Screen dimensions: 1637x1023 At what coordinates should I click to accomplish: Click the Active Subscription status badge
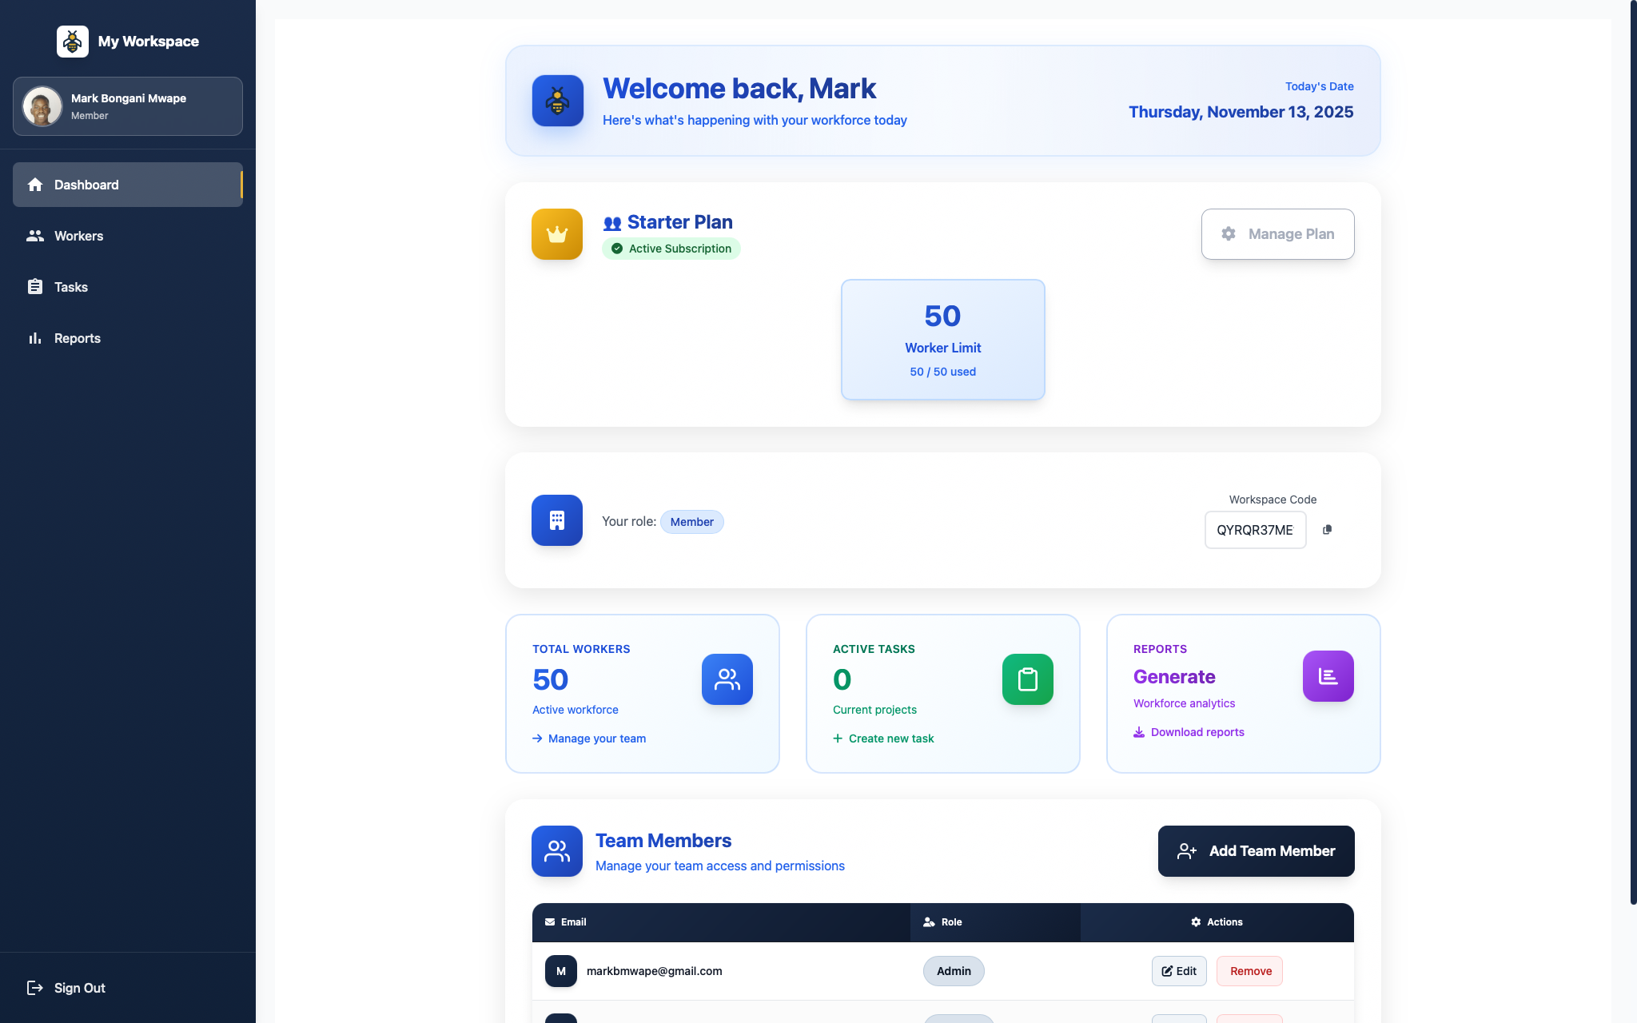[671, 249]
